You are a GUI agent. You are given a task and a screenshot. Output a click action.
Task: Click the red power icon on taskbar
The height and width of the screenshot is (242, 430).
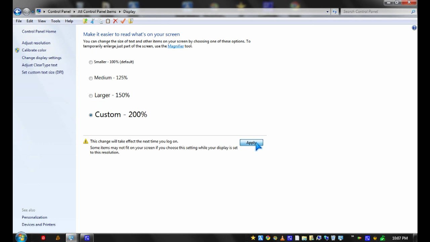(43, 238)
